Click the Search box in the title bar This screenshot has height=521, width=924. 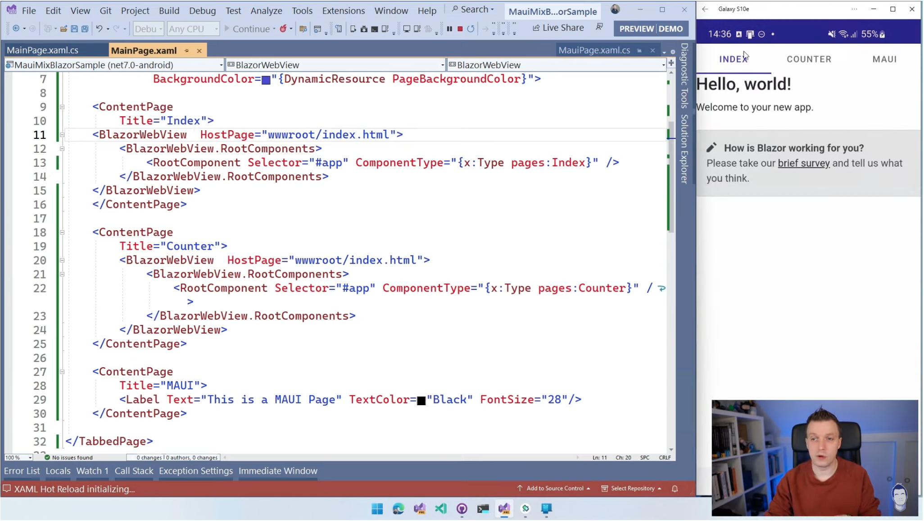click(x=473, y=9)
